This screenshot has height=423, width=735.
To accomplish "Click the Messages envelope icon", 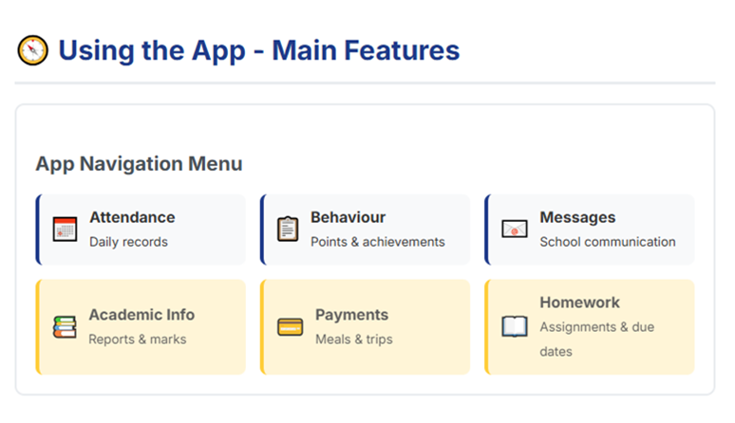I will (x=515, y=230).
